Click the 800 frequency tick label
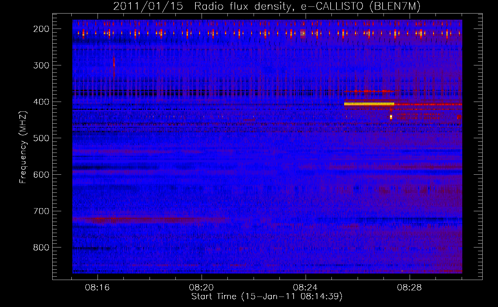The height and width of the screenshot is (307, 498). (41, 247)
